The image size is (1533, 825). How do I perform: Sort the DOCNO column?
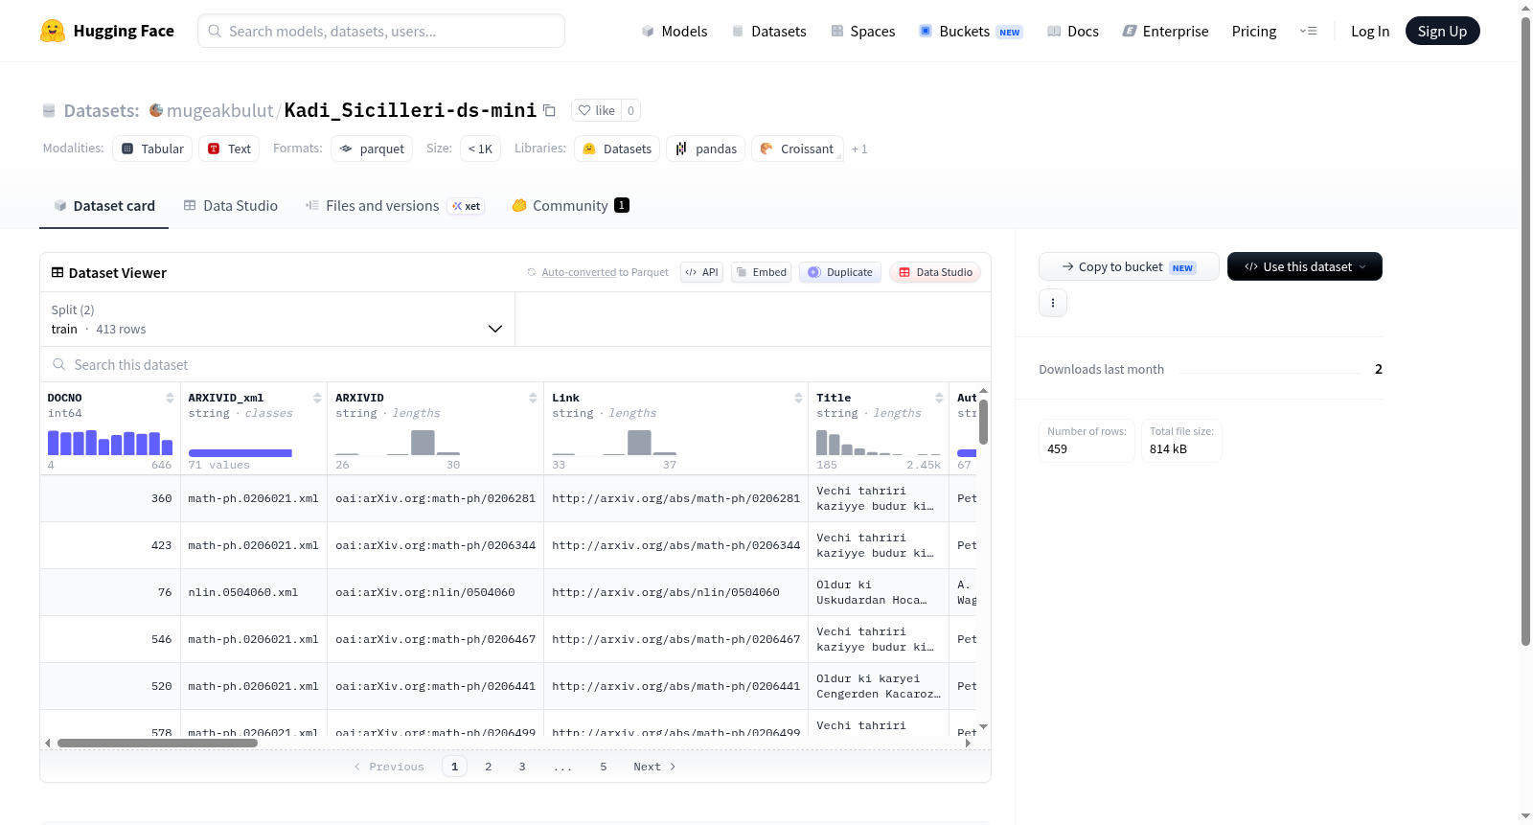point(170,398)
